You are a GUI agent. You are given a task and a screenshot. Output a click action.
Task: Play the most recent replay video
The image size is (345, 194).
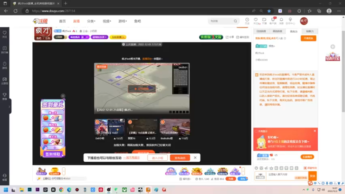(142, 89)
